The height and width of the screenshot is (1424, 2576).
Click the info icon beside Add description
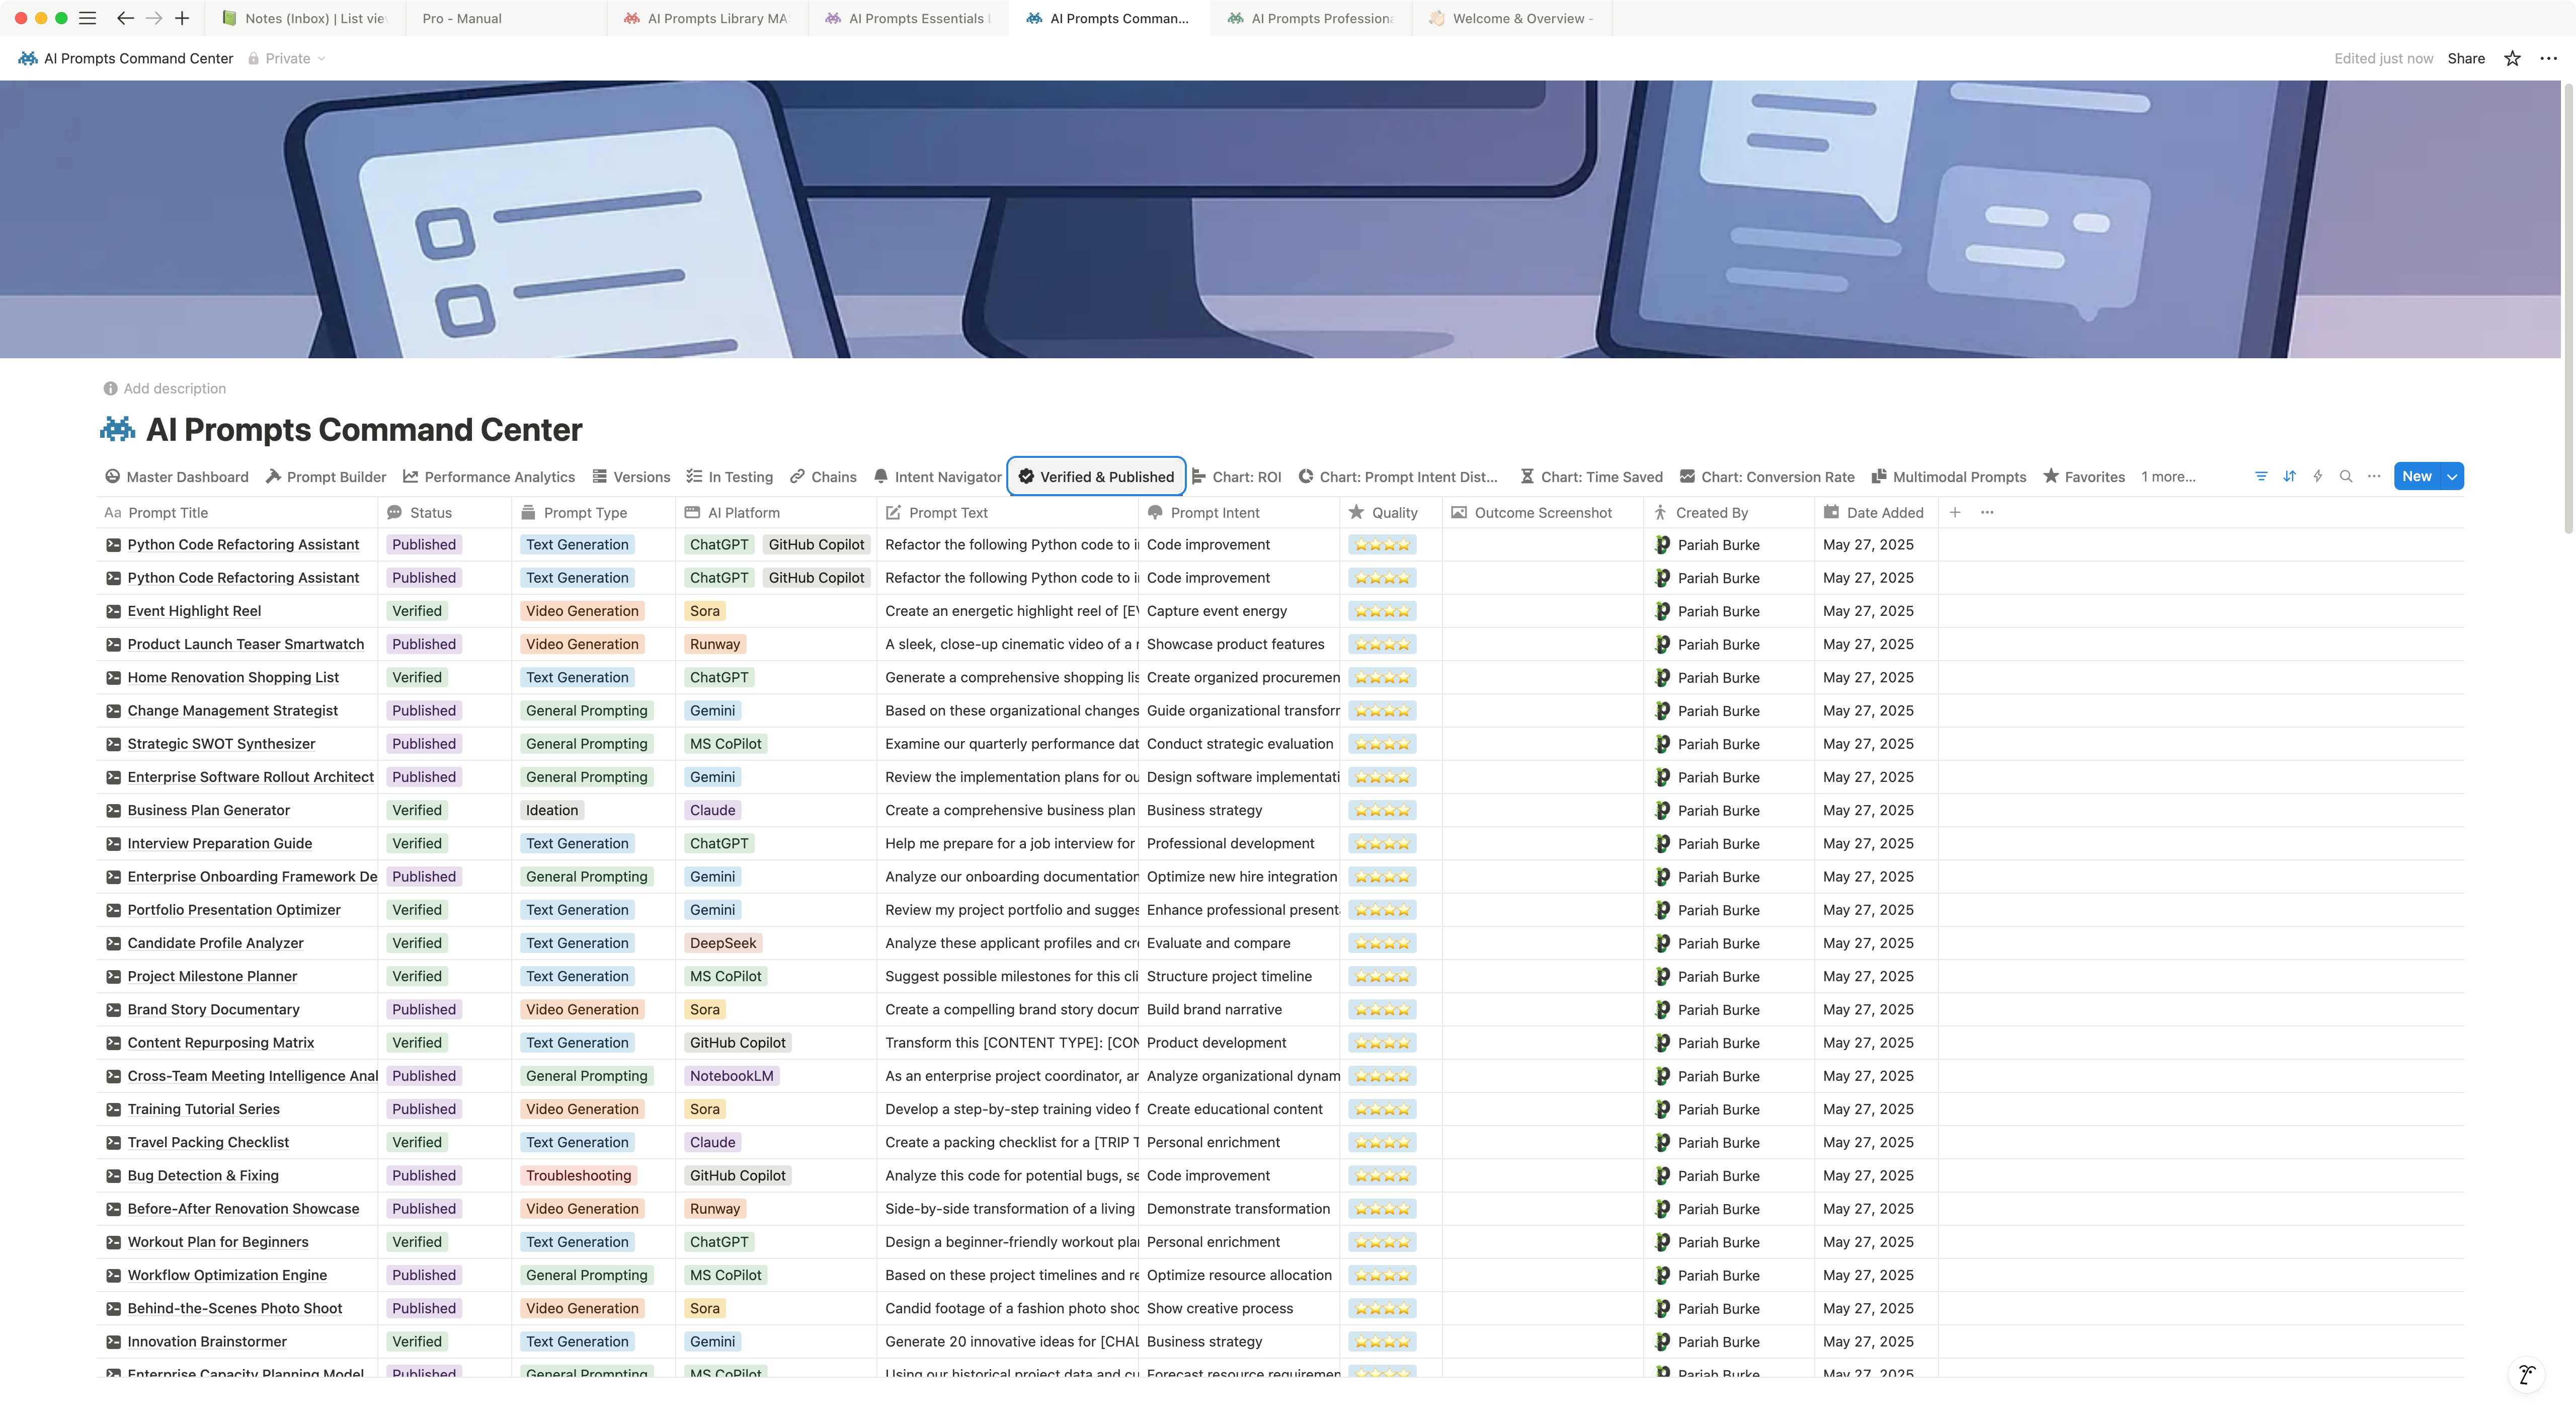[x=110, y=388]
